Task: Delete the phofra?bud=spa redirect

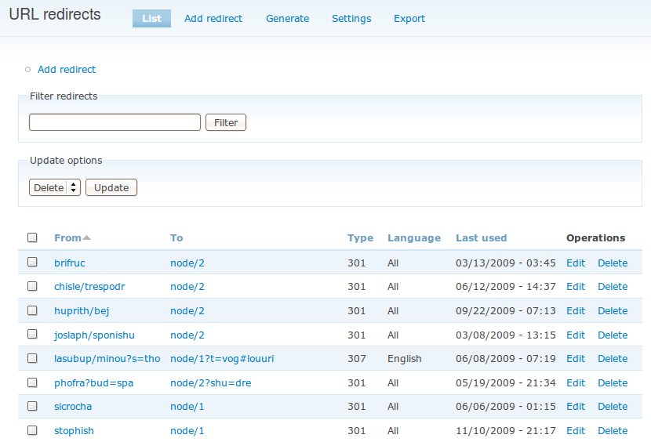Action: coord(613,383)
